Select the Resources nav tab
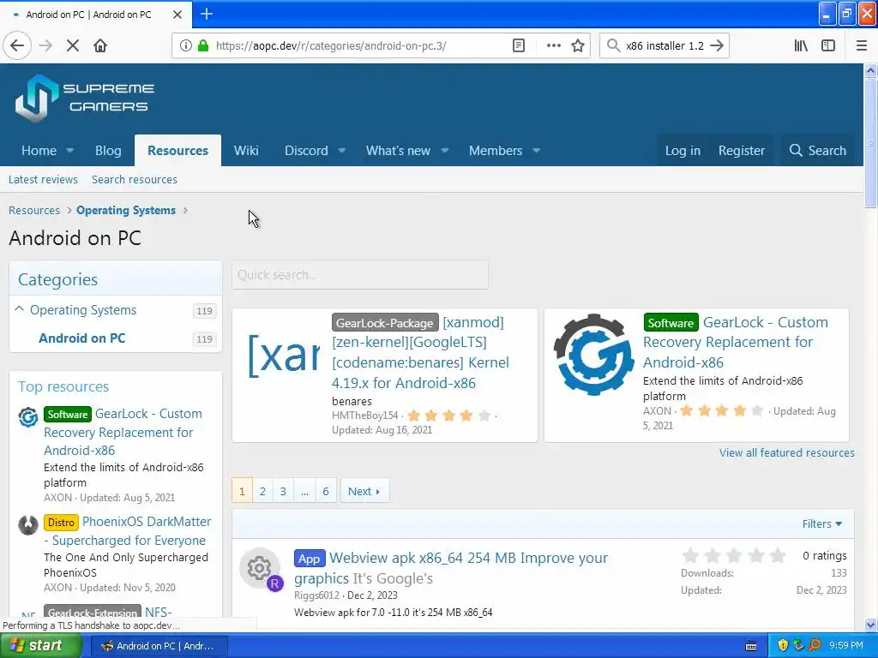 (177, 151)
